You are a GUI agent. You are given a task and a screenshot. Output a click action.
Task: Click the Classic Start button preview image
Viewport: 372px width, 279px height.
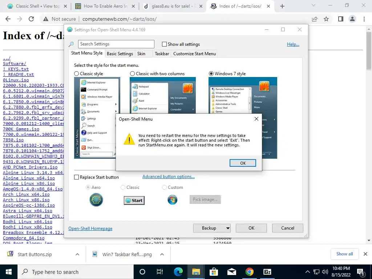point(134,201)
